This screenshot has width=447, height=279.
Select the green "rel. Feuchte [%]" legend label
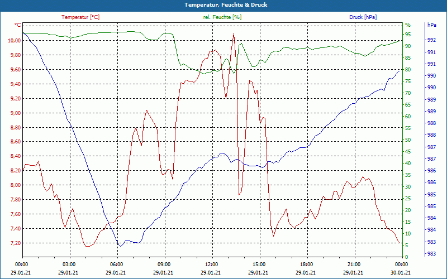click(x=222, y=17)
